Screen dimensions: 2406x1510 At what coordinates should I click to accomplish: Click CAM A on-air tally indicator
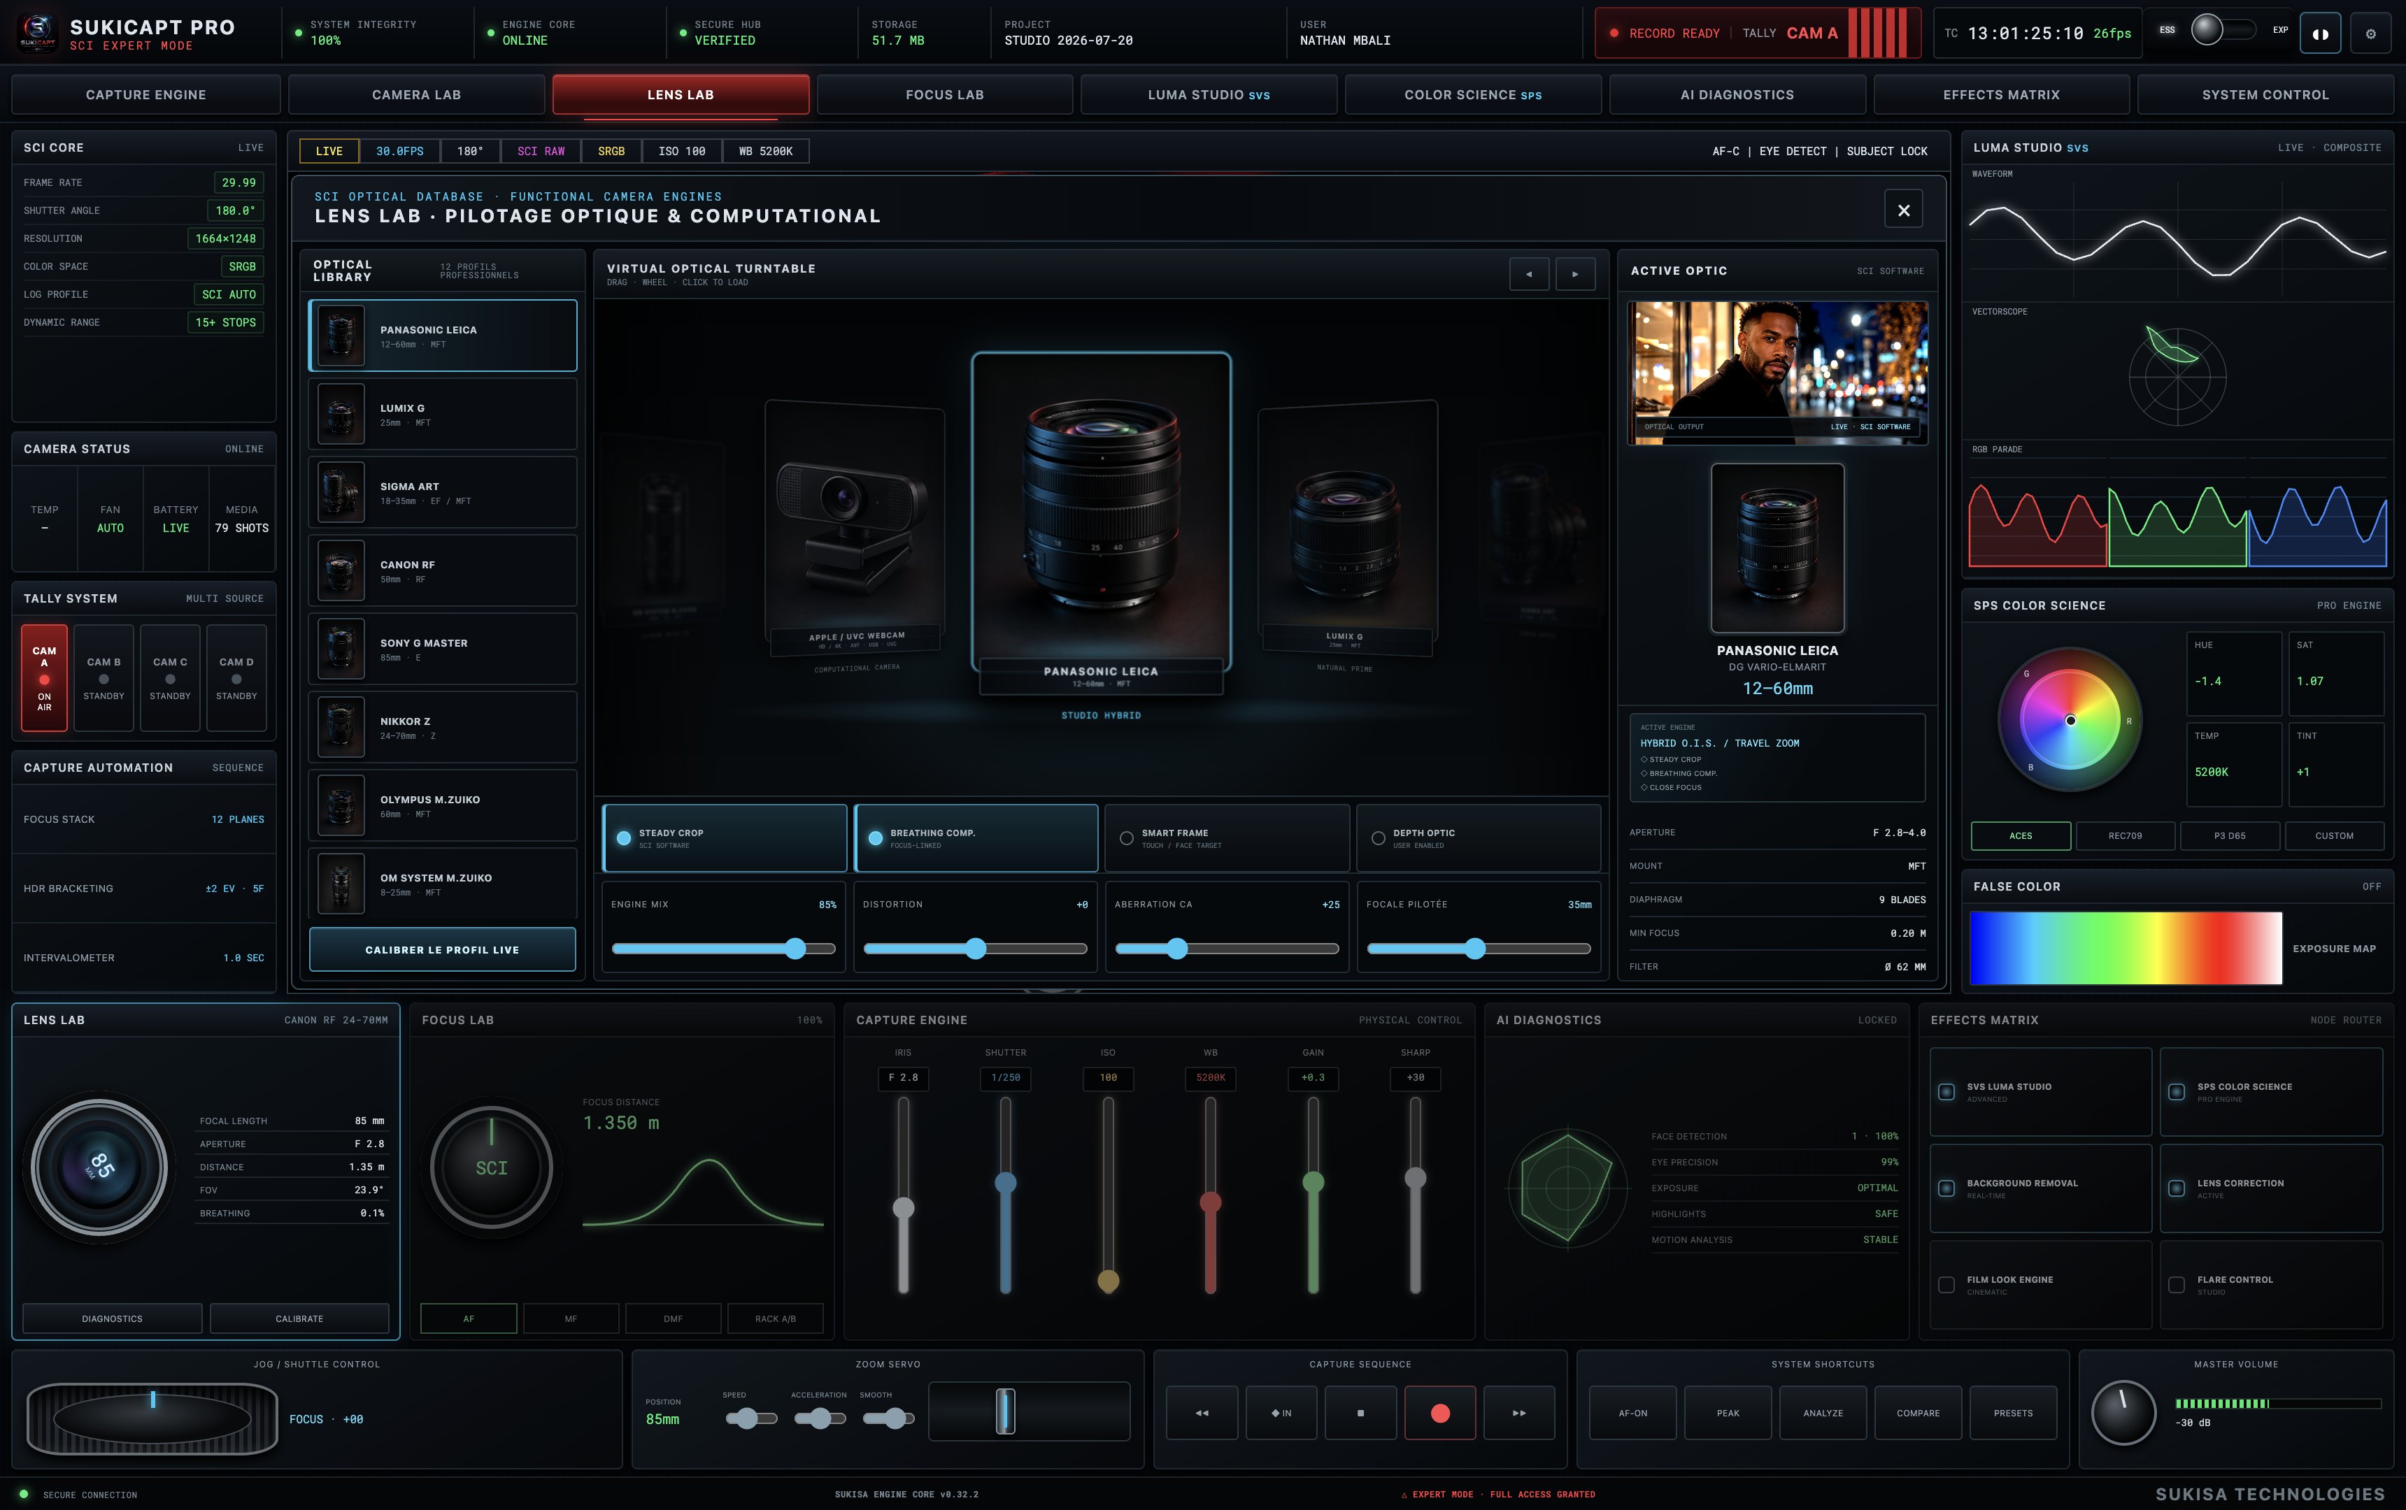pyautogui.click(x=44, y=678)
